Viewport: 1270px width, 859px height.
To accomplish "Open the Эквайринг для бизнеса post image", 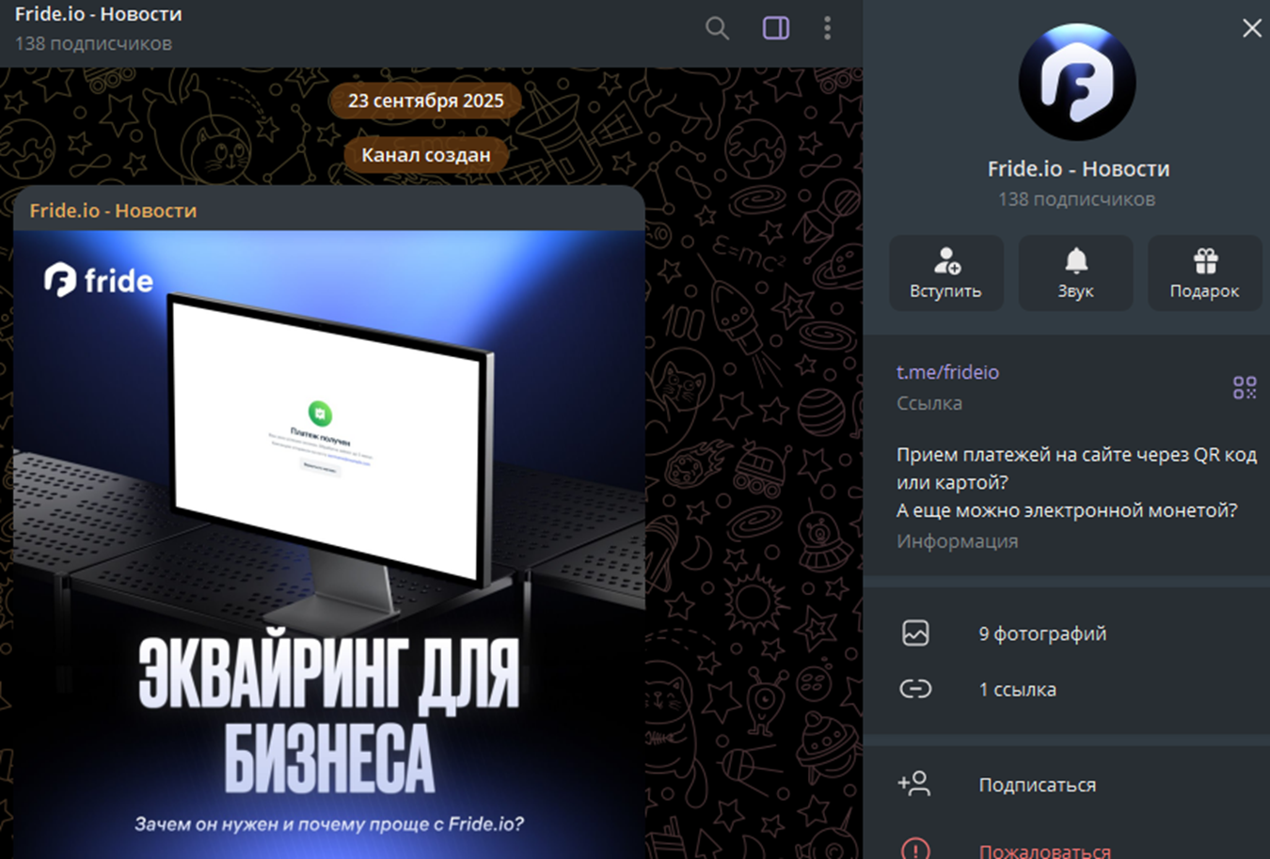I will tap(329, 545).
